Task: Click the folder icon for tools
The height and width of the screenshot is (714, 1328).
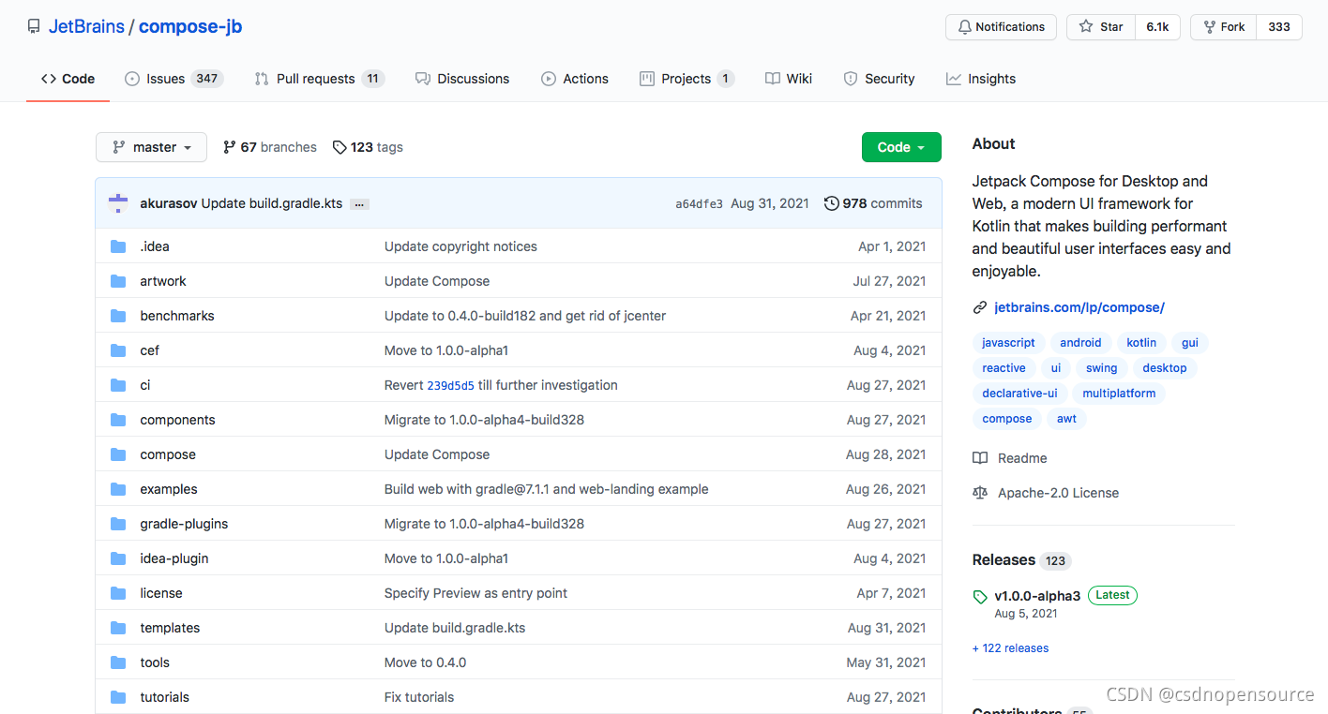Action: tap(118, 662)
